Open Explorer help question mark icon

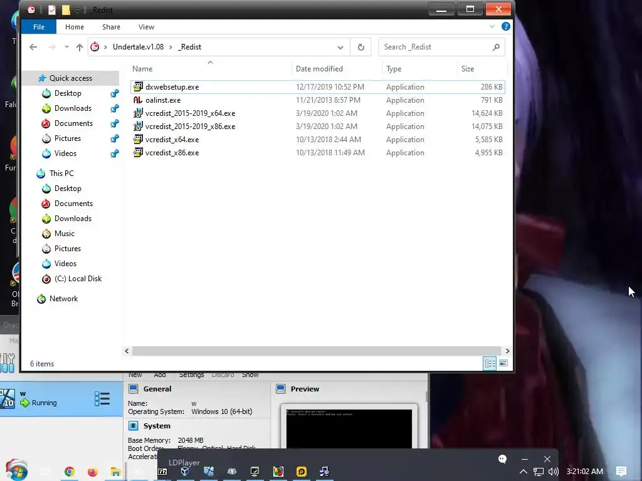(506, 26)
